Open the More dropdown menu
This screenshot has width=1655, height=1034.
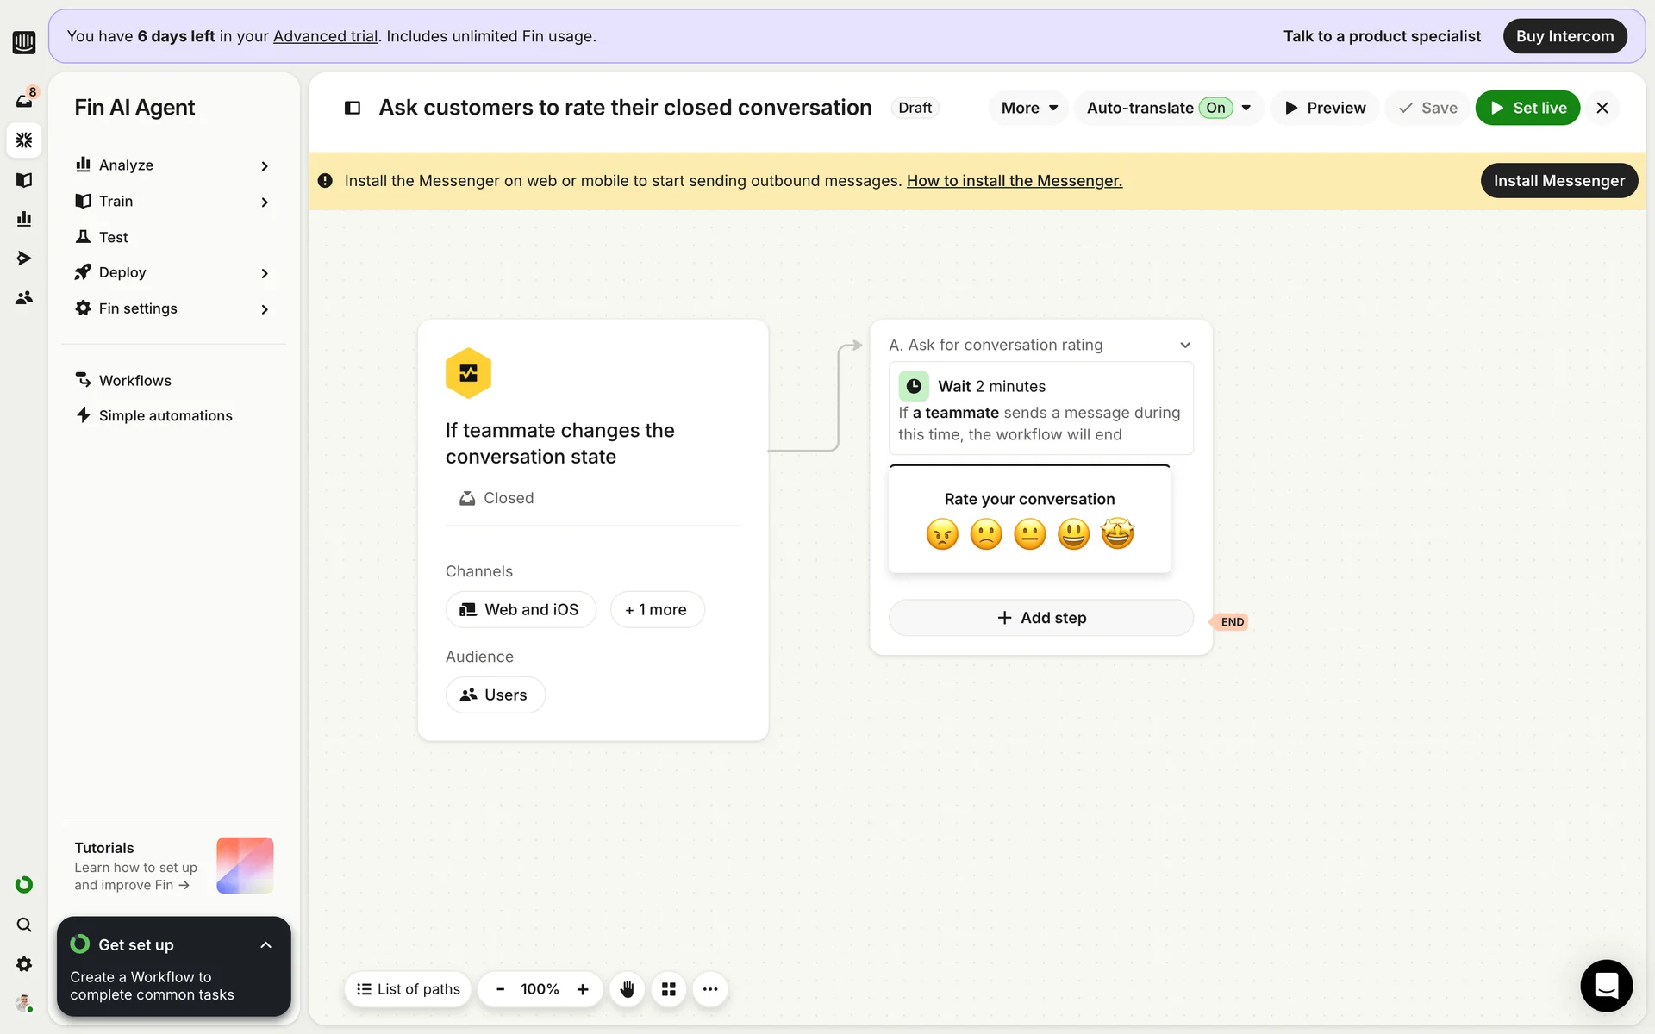[x=1029, y=108]
